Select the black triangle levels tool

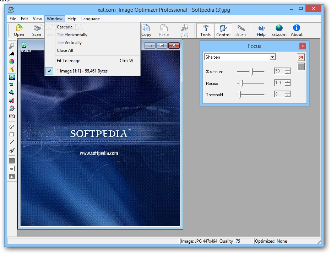[x=12, y=54]
